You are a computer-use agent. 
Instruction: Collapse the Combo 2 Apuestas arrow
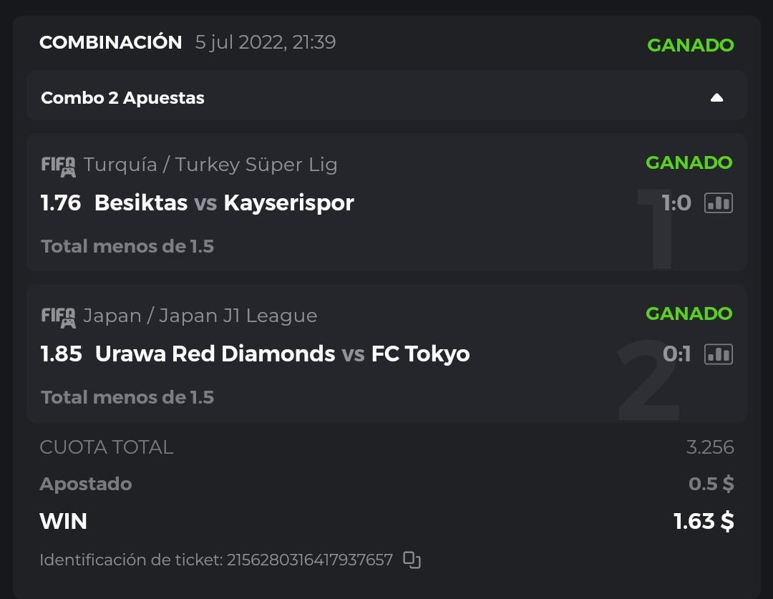coord(716,98)
